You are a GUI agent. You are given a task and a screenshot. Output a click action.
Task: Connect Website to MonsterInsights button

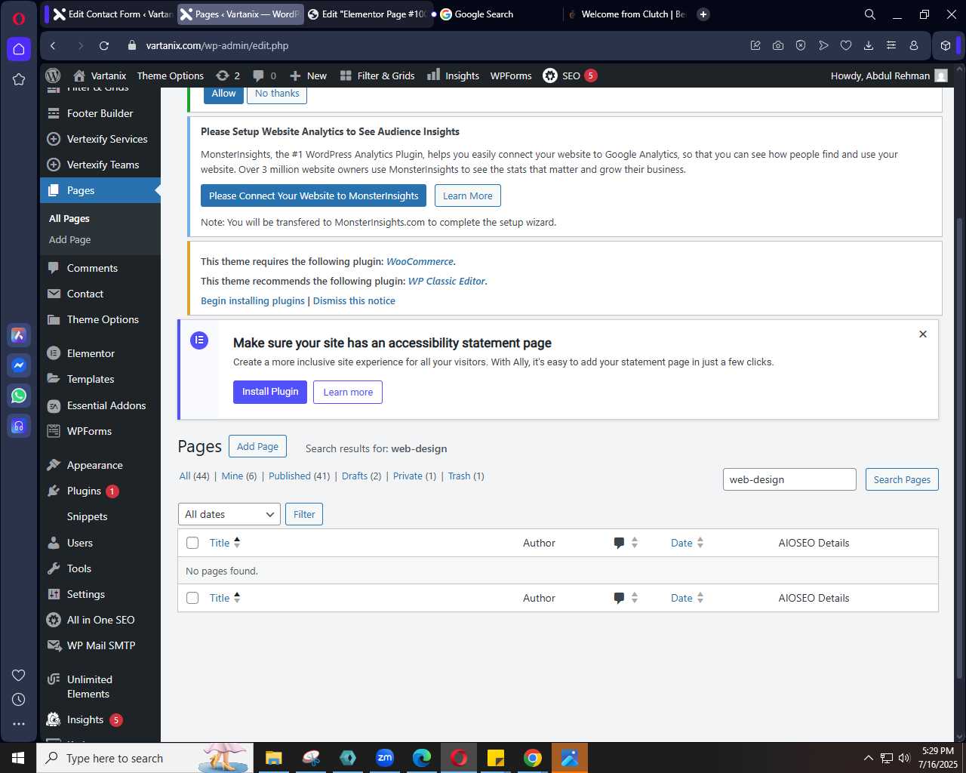click(313, 196)
